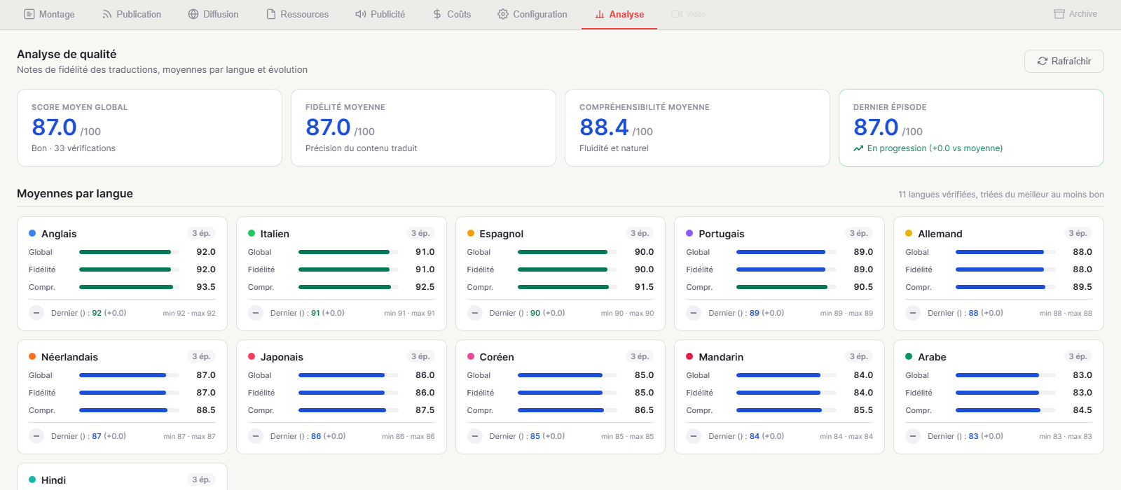Click the Rafraîchir button
Viewport: 1121px width, 490px height.
tap(1064, 61)
